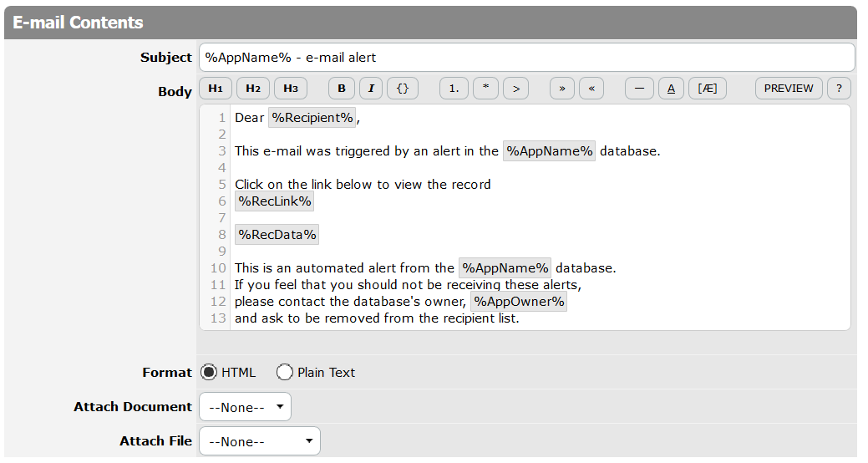Toggle italic formatting with the I button
Screen dimensions: 868x463
coord(371,89)
